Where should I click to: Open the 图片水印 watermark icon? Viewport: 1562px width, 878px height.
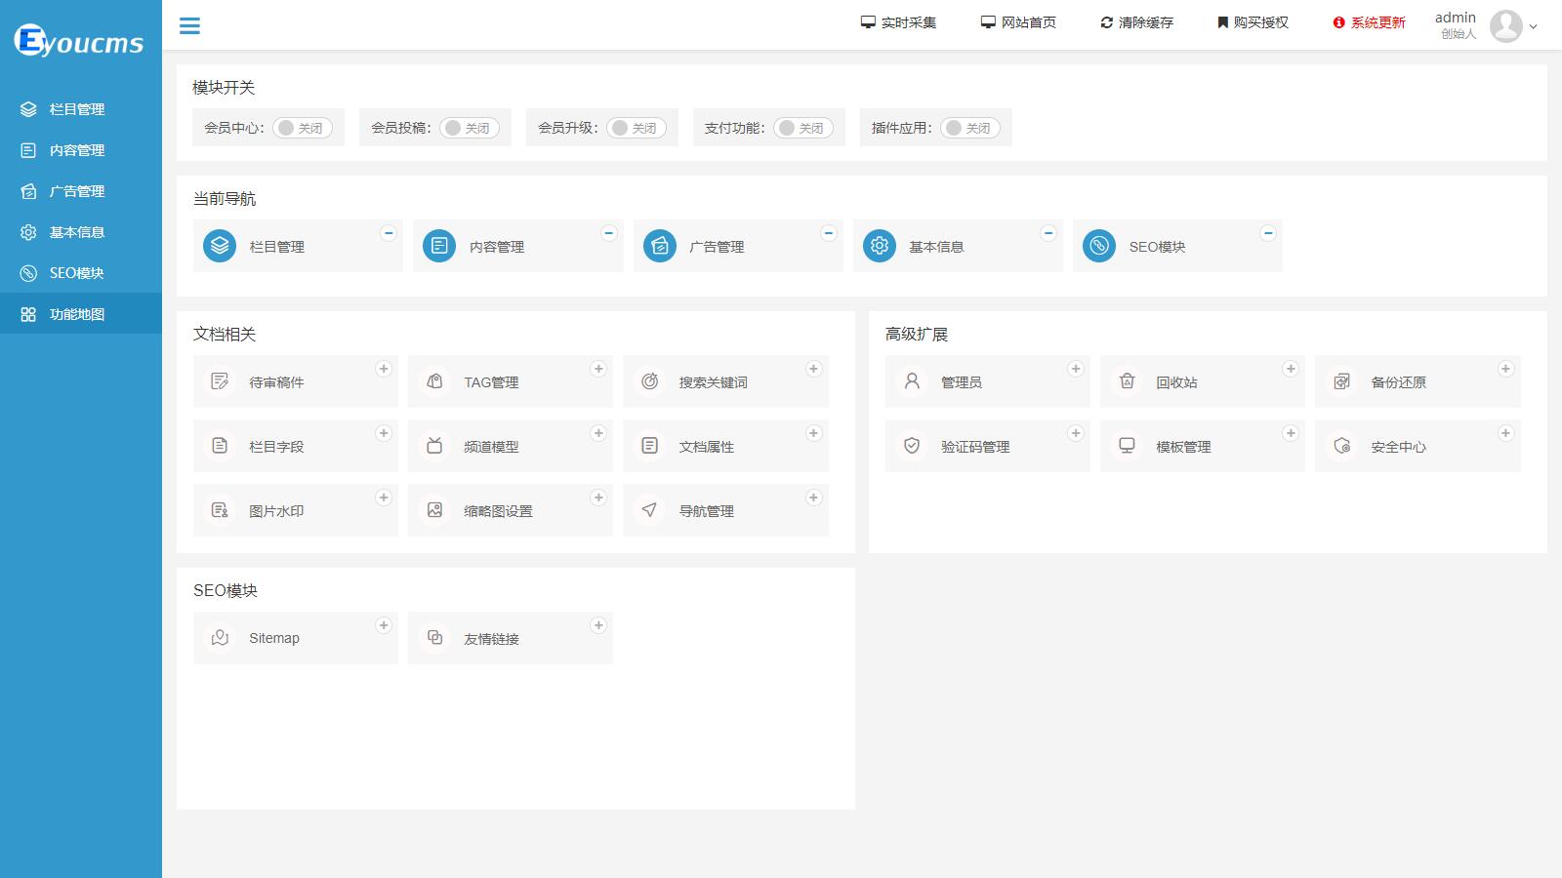221,510
